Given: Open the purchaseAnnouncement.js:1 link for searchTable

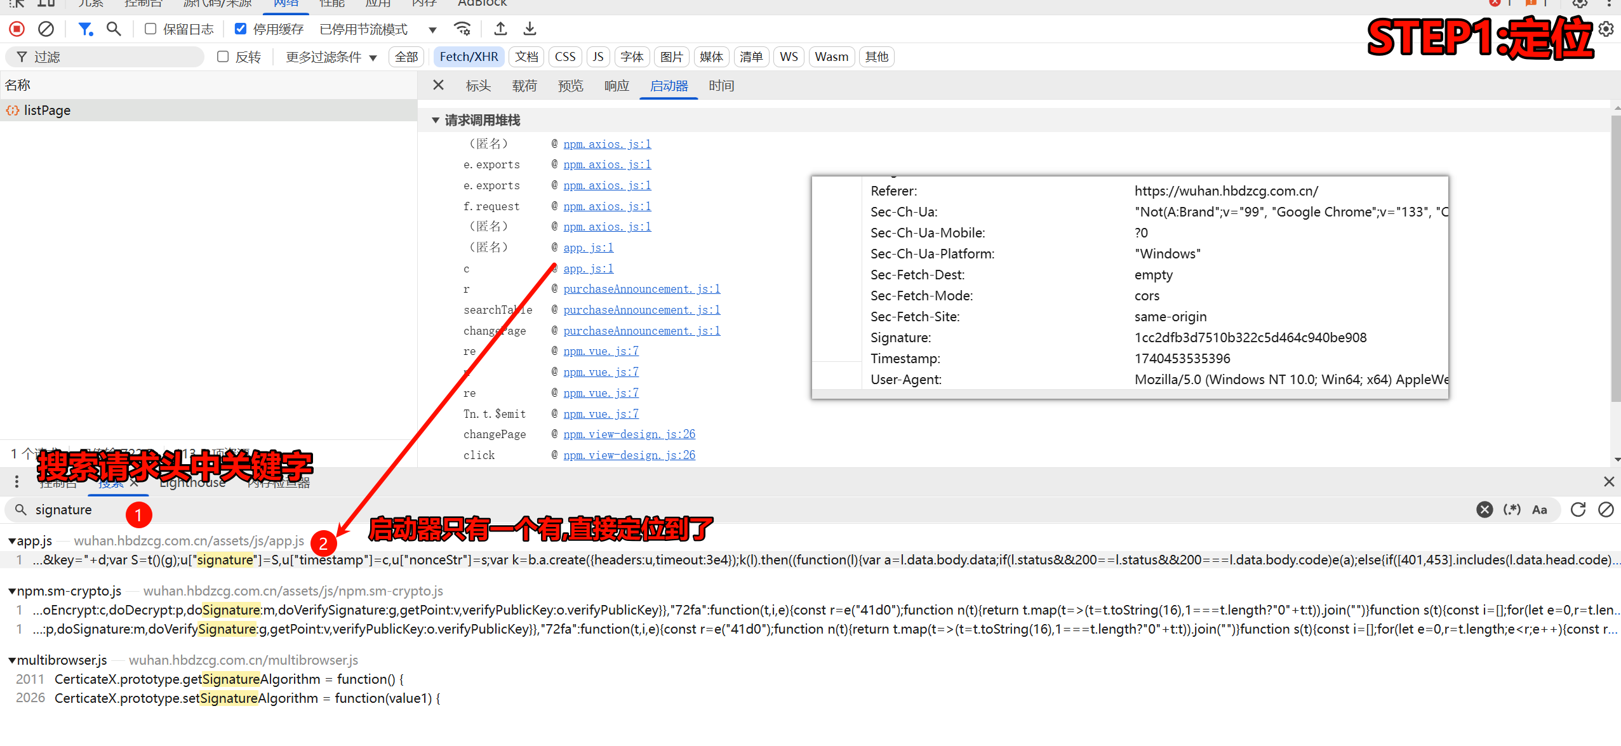Looking at the screenshot, I should [x=641, y=310].
